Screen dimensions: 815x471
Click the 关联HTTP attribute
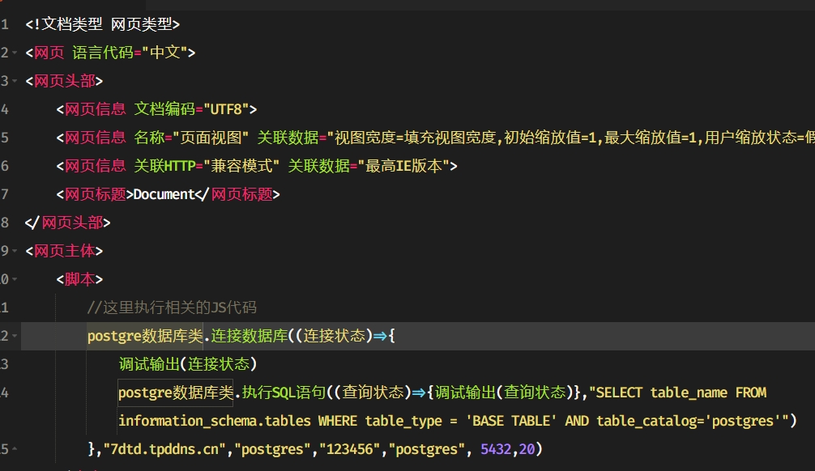pyautogui.click(x=164, y=166)
